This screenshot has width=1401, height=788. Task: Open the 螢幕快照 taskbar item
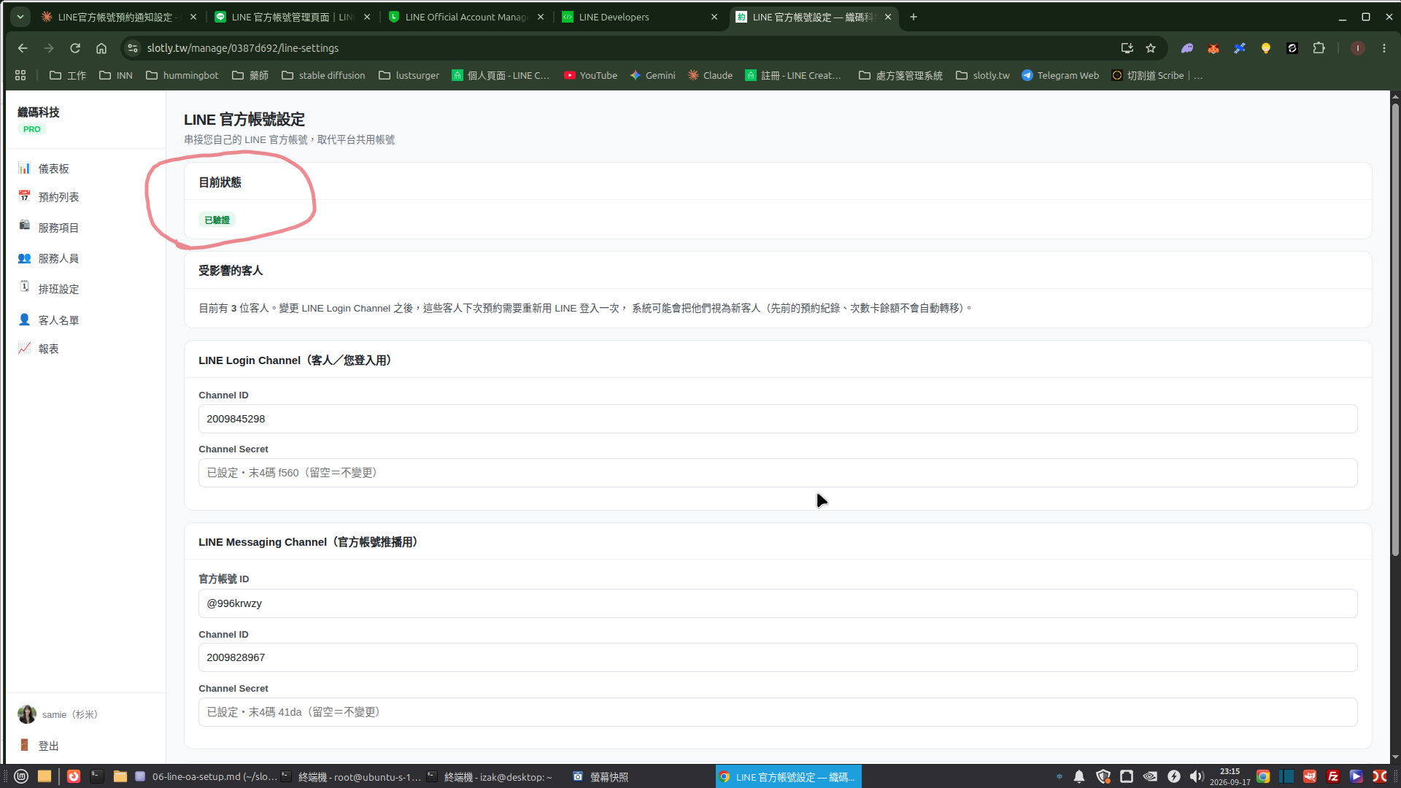tap(600, 777)
